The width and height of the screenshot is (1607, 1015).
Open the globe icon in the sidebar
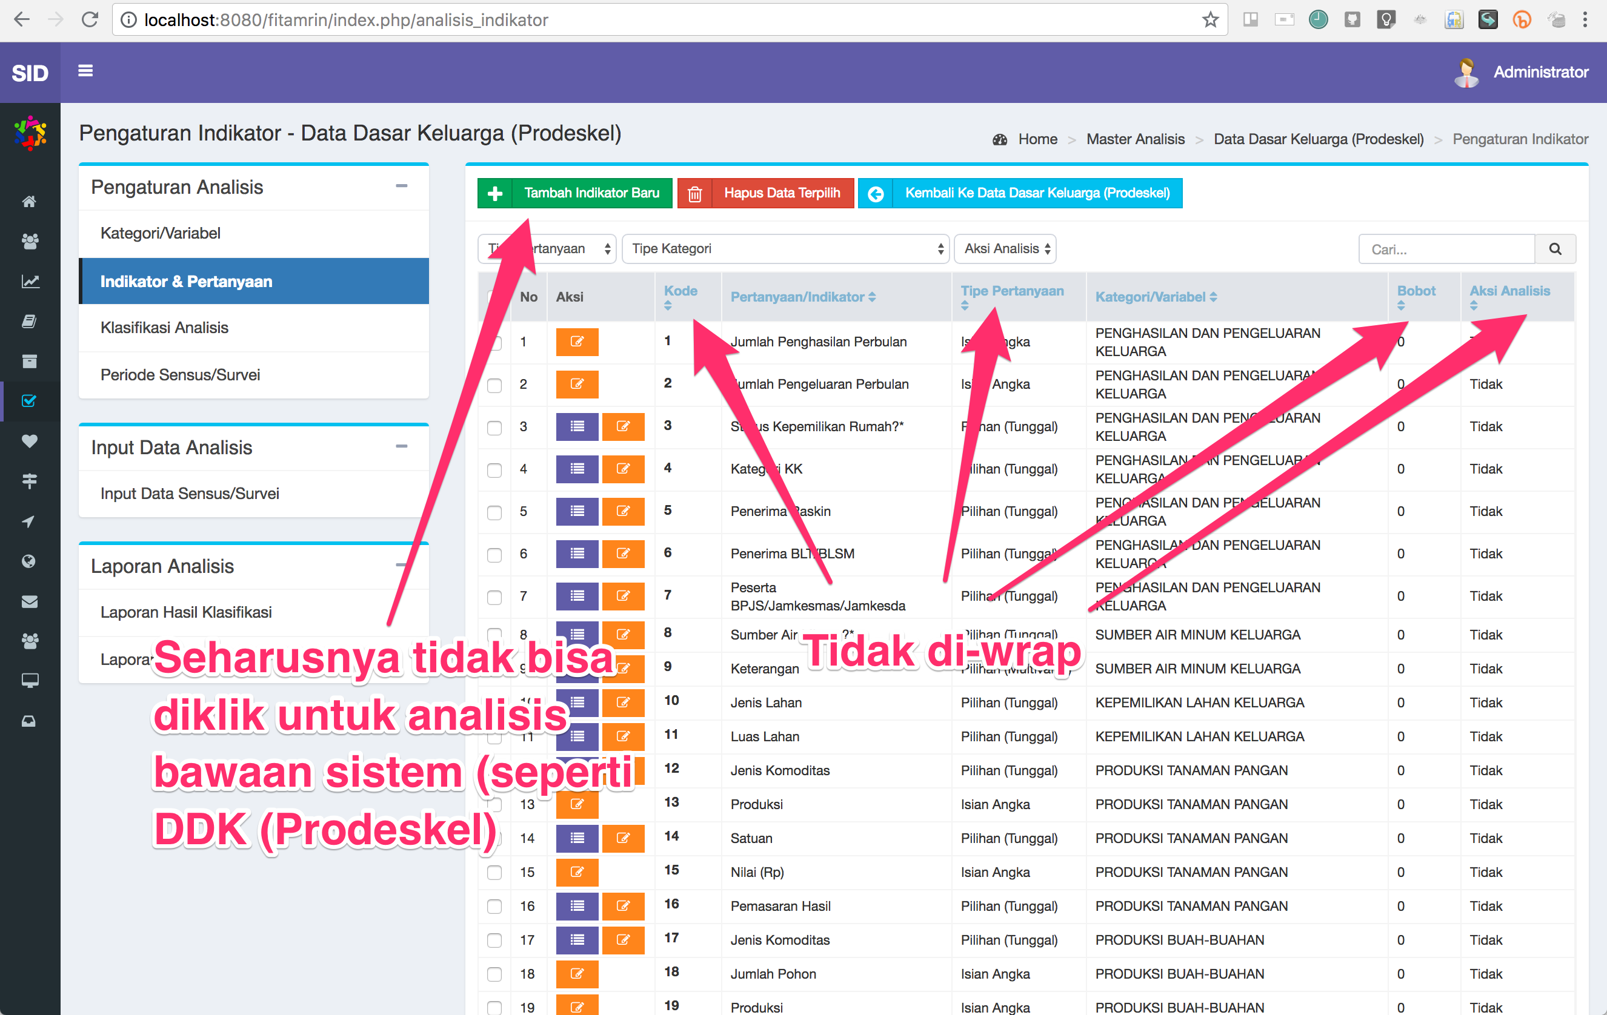point(29,561)
